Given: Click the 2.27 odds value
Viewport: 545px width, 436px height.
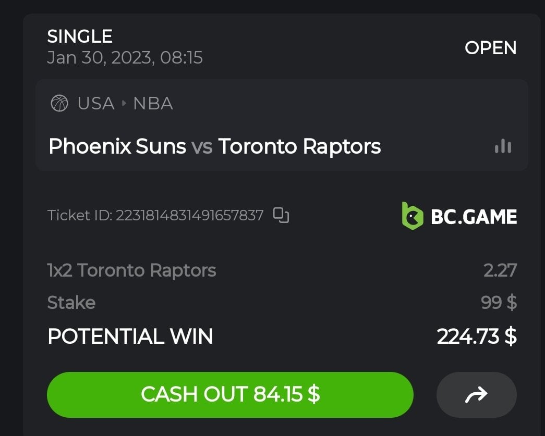Looking at the screenshot, I should (500, 270).
